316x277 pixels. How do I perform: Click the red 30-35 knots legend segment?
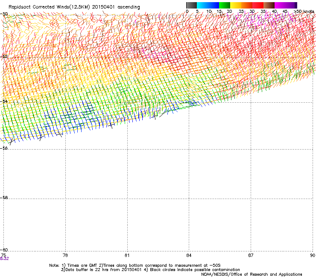point(258,5)
